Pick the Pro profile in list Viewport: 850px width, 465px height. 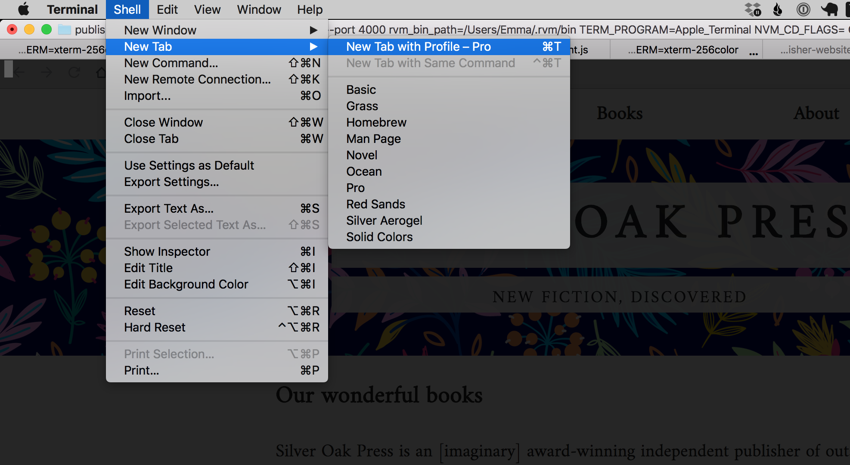tap(449, 188)
